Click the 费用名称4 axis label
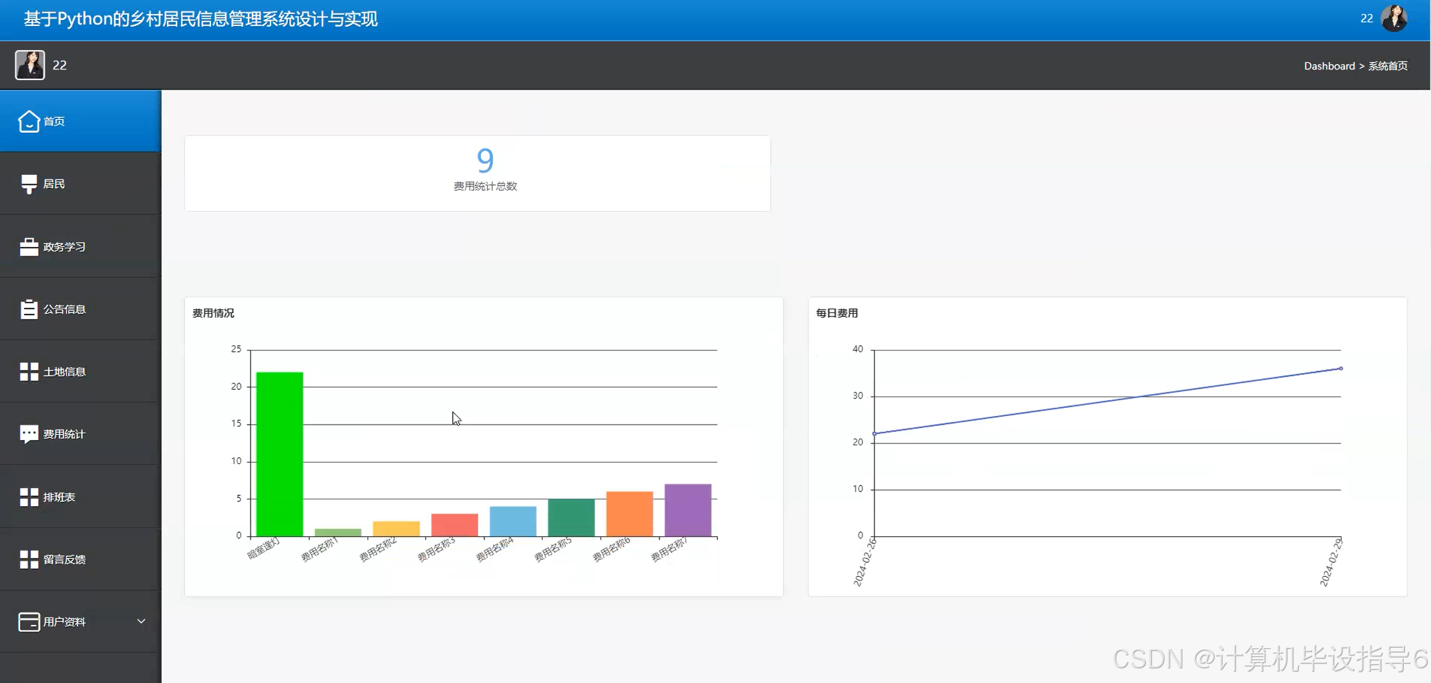 click(495, 550)
